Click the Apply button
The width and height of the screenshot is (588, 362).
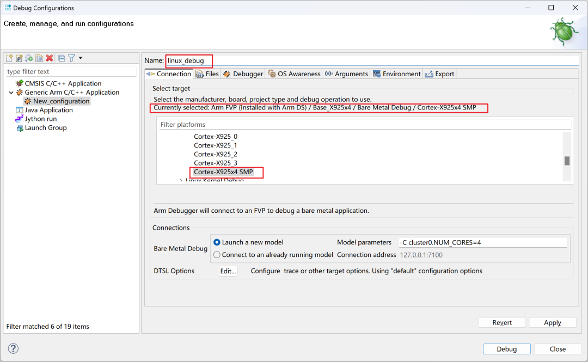coord(552,323)
